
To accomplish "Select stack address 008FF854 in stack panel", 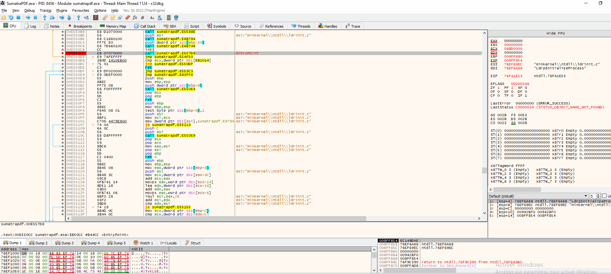I will coord(388,241).
